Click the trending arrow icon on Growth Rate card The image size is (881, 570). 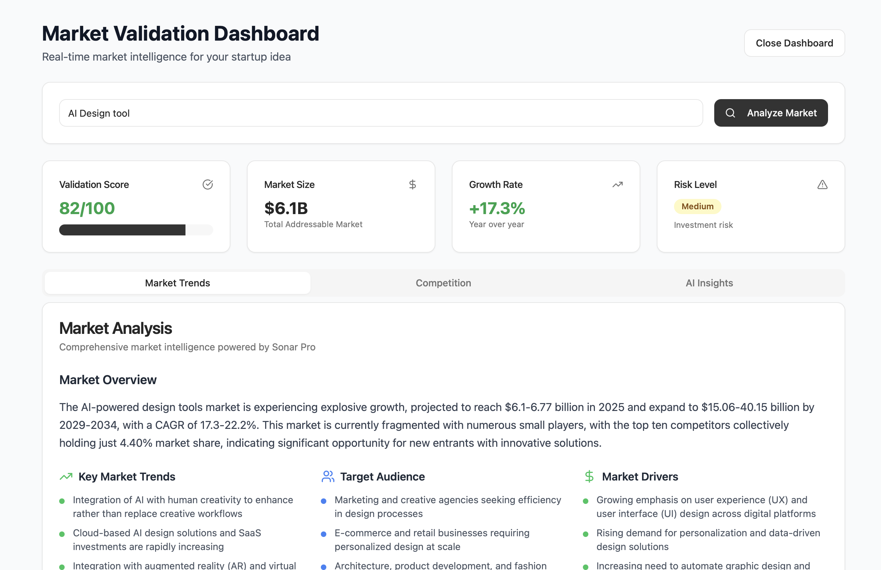coord(617,184)
